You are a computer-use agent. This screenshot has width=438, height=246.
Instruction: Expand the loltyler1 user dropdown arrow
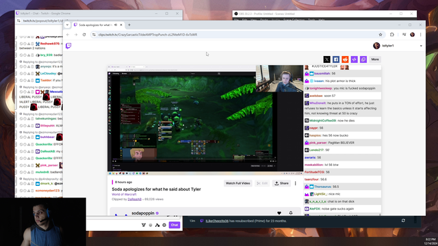tap(421, 46)
